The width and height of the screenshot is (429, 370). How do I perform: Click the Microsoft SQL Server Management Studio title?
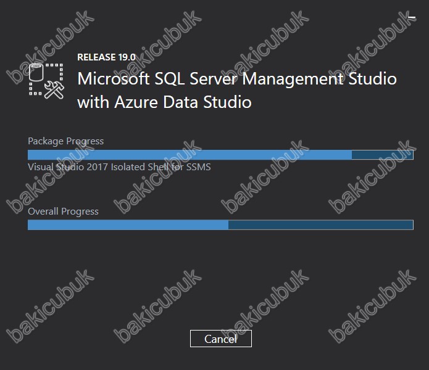click(237, 79)
